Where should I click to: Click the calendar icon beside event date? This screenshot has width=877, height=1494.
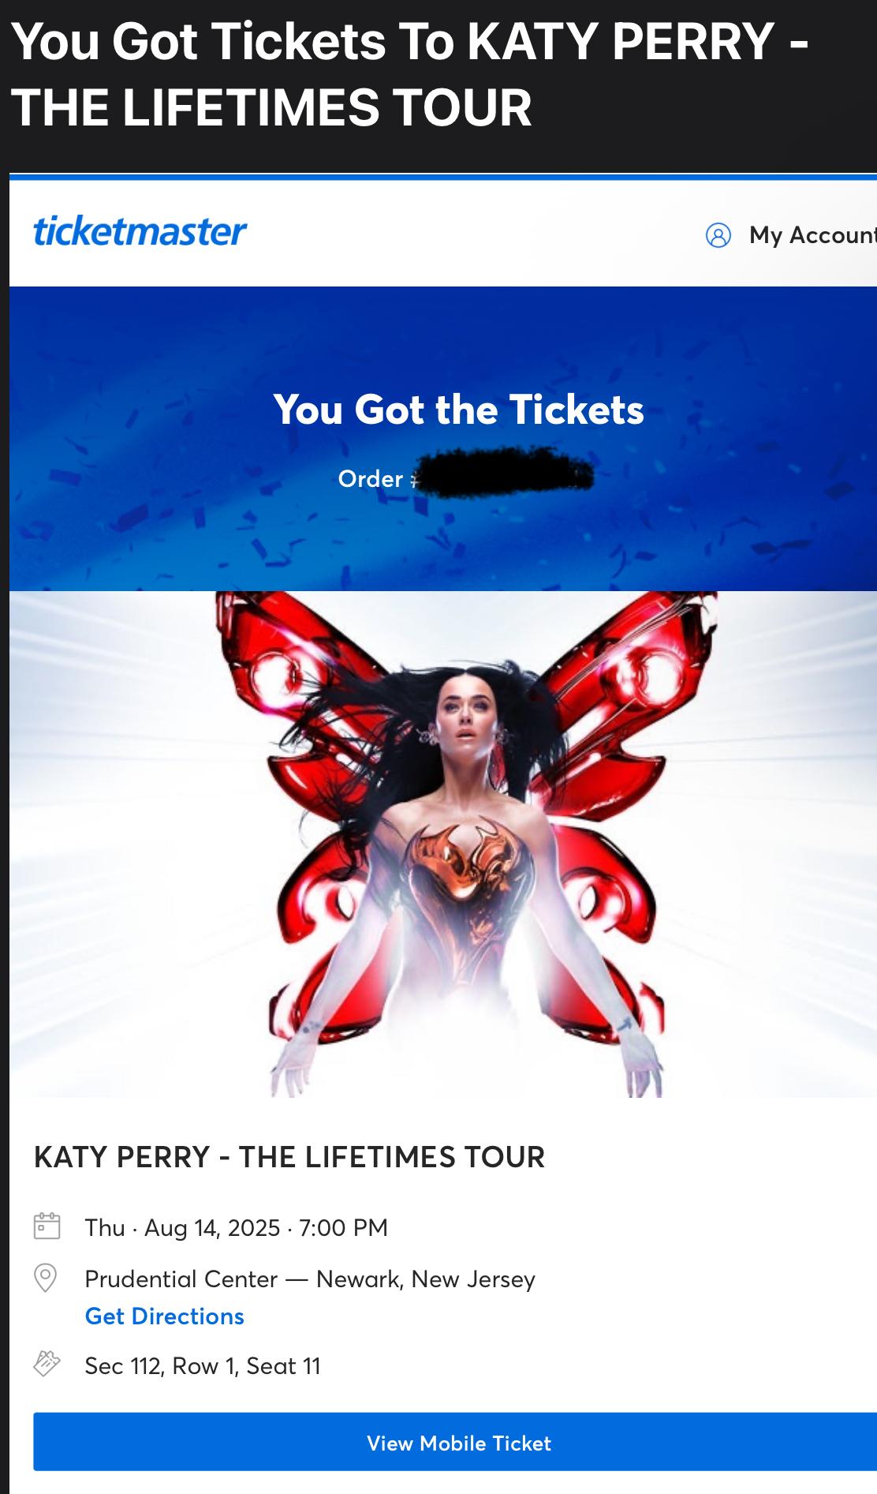[47, 1226]
